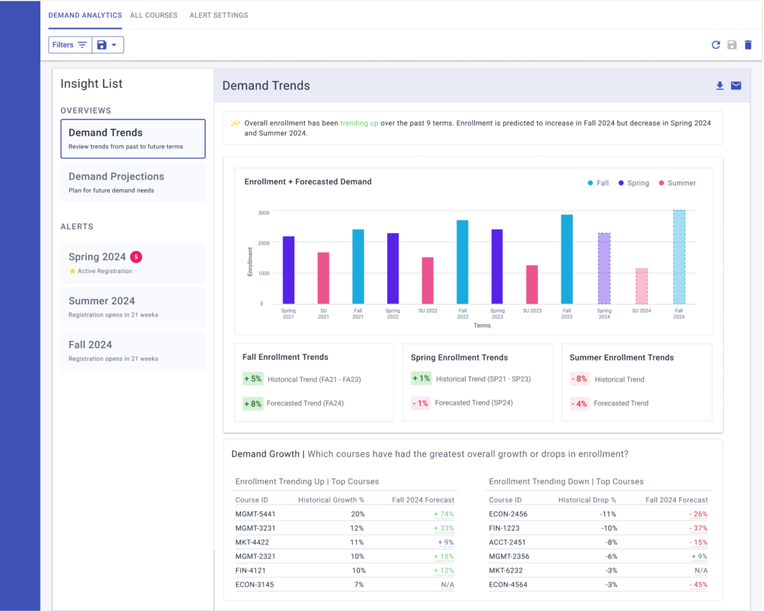Click the -45% forecast for ECON-4564

tap(698, 585)
